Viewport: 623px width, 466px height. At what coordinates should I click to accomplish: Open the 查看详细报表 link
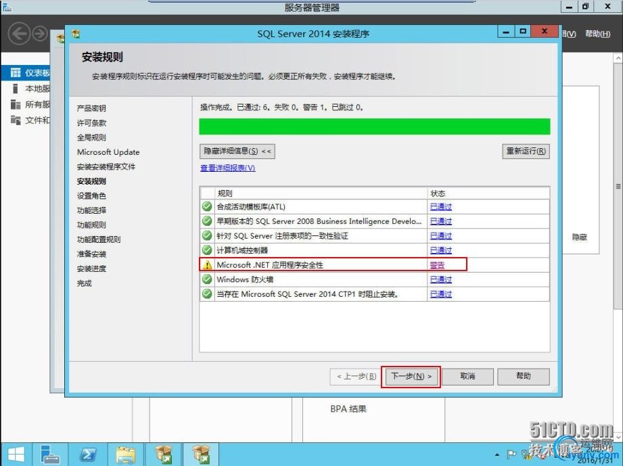[228, 168]
